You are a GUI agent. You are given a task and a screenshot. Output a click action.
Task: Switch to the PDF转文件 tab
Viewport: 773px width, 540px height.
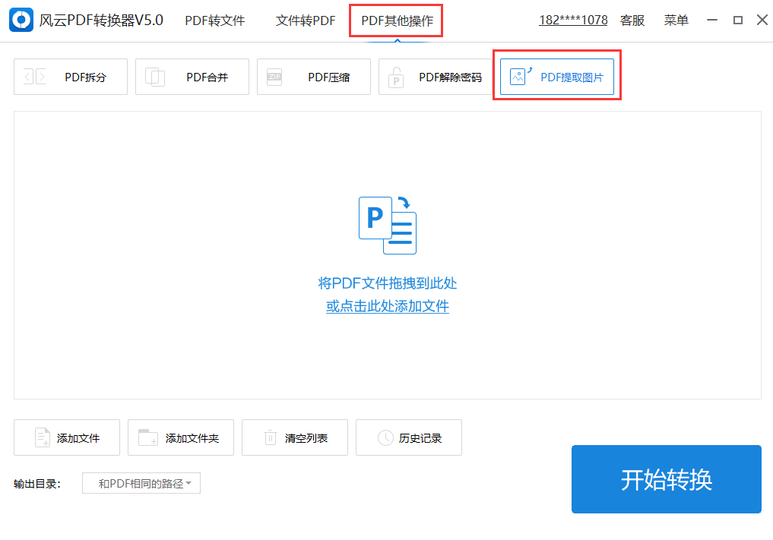pyautogui.click(x=215, y=21)
